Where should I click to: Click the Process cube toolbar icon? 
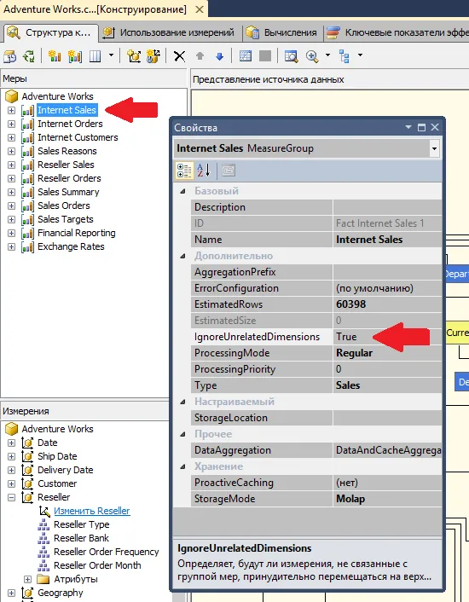click(x=10, y=56)
